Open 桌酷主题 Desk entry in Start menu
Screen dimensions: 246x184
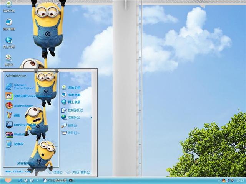[28, 96]
